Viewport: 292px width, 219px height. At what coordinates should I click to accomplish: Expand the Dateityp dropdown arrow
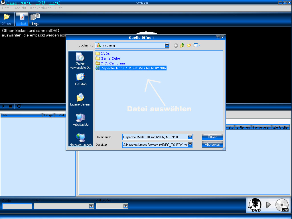(x=190, y=145)
